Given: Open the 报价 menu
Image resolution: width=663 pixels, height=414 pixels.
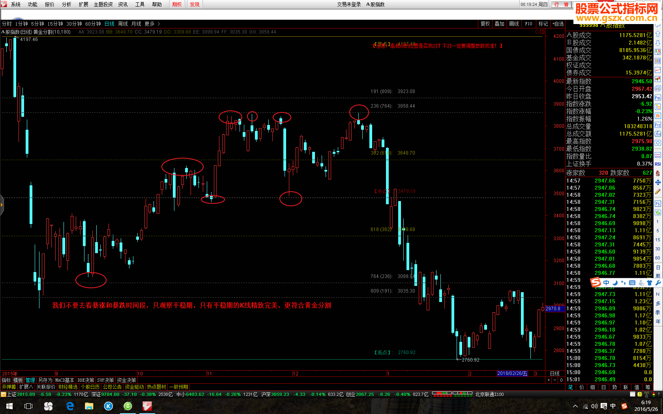Looking at the screenshot, I should tap(50, 4).
